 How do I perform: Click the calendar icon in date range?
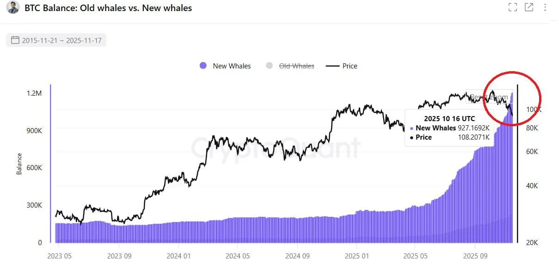click(x=15, y=40)
